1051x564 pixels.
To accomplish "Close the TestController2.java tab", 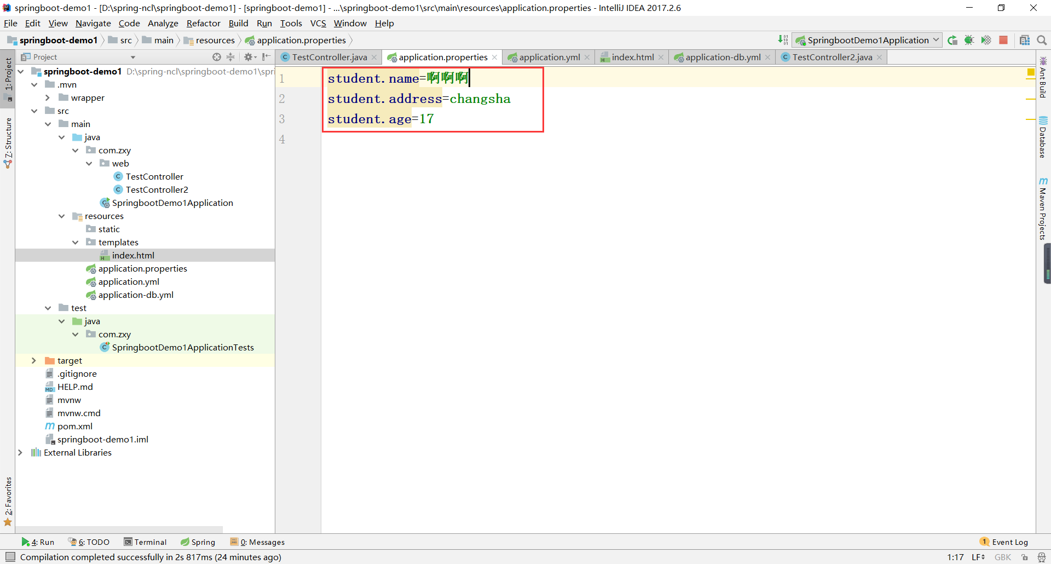I will coord(880,57).
